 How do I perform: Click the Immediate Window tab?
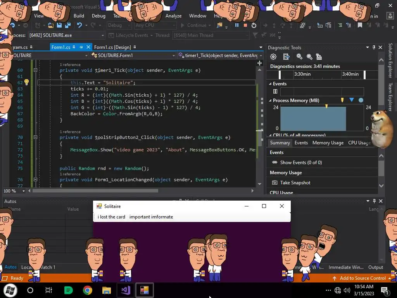pos(346,267)
